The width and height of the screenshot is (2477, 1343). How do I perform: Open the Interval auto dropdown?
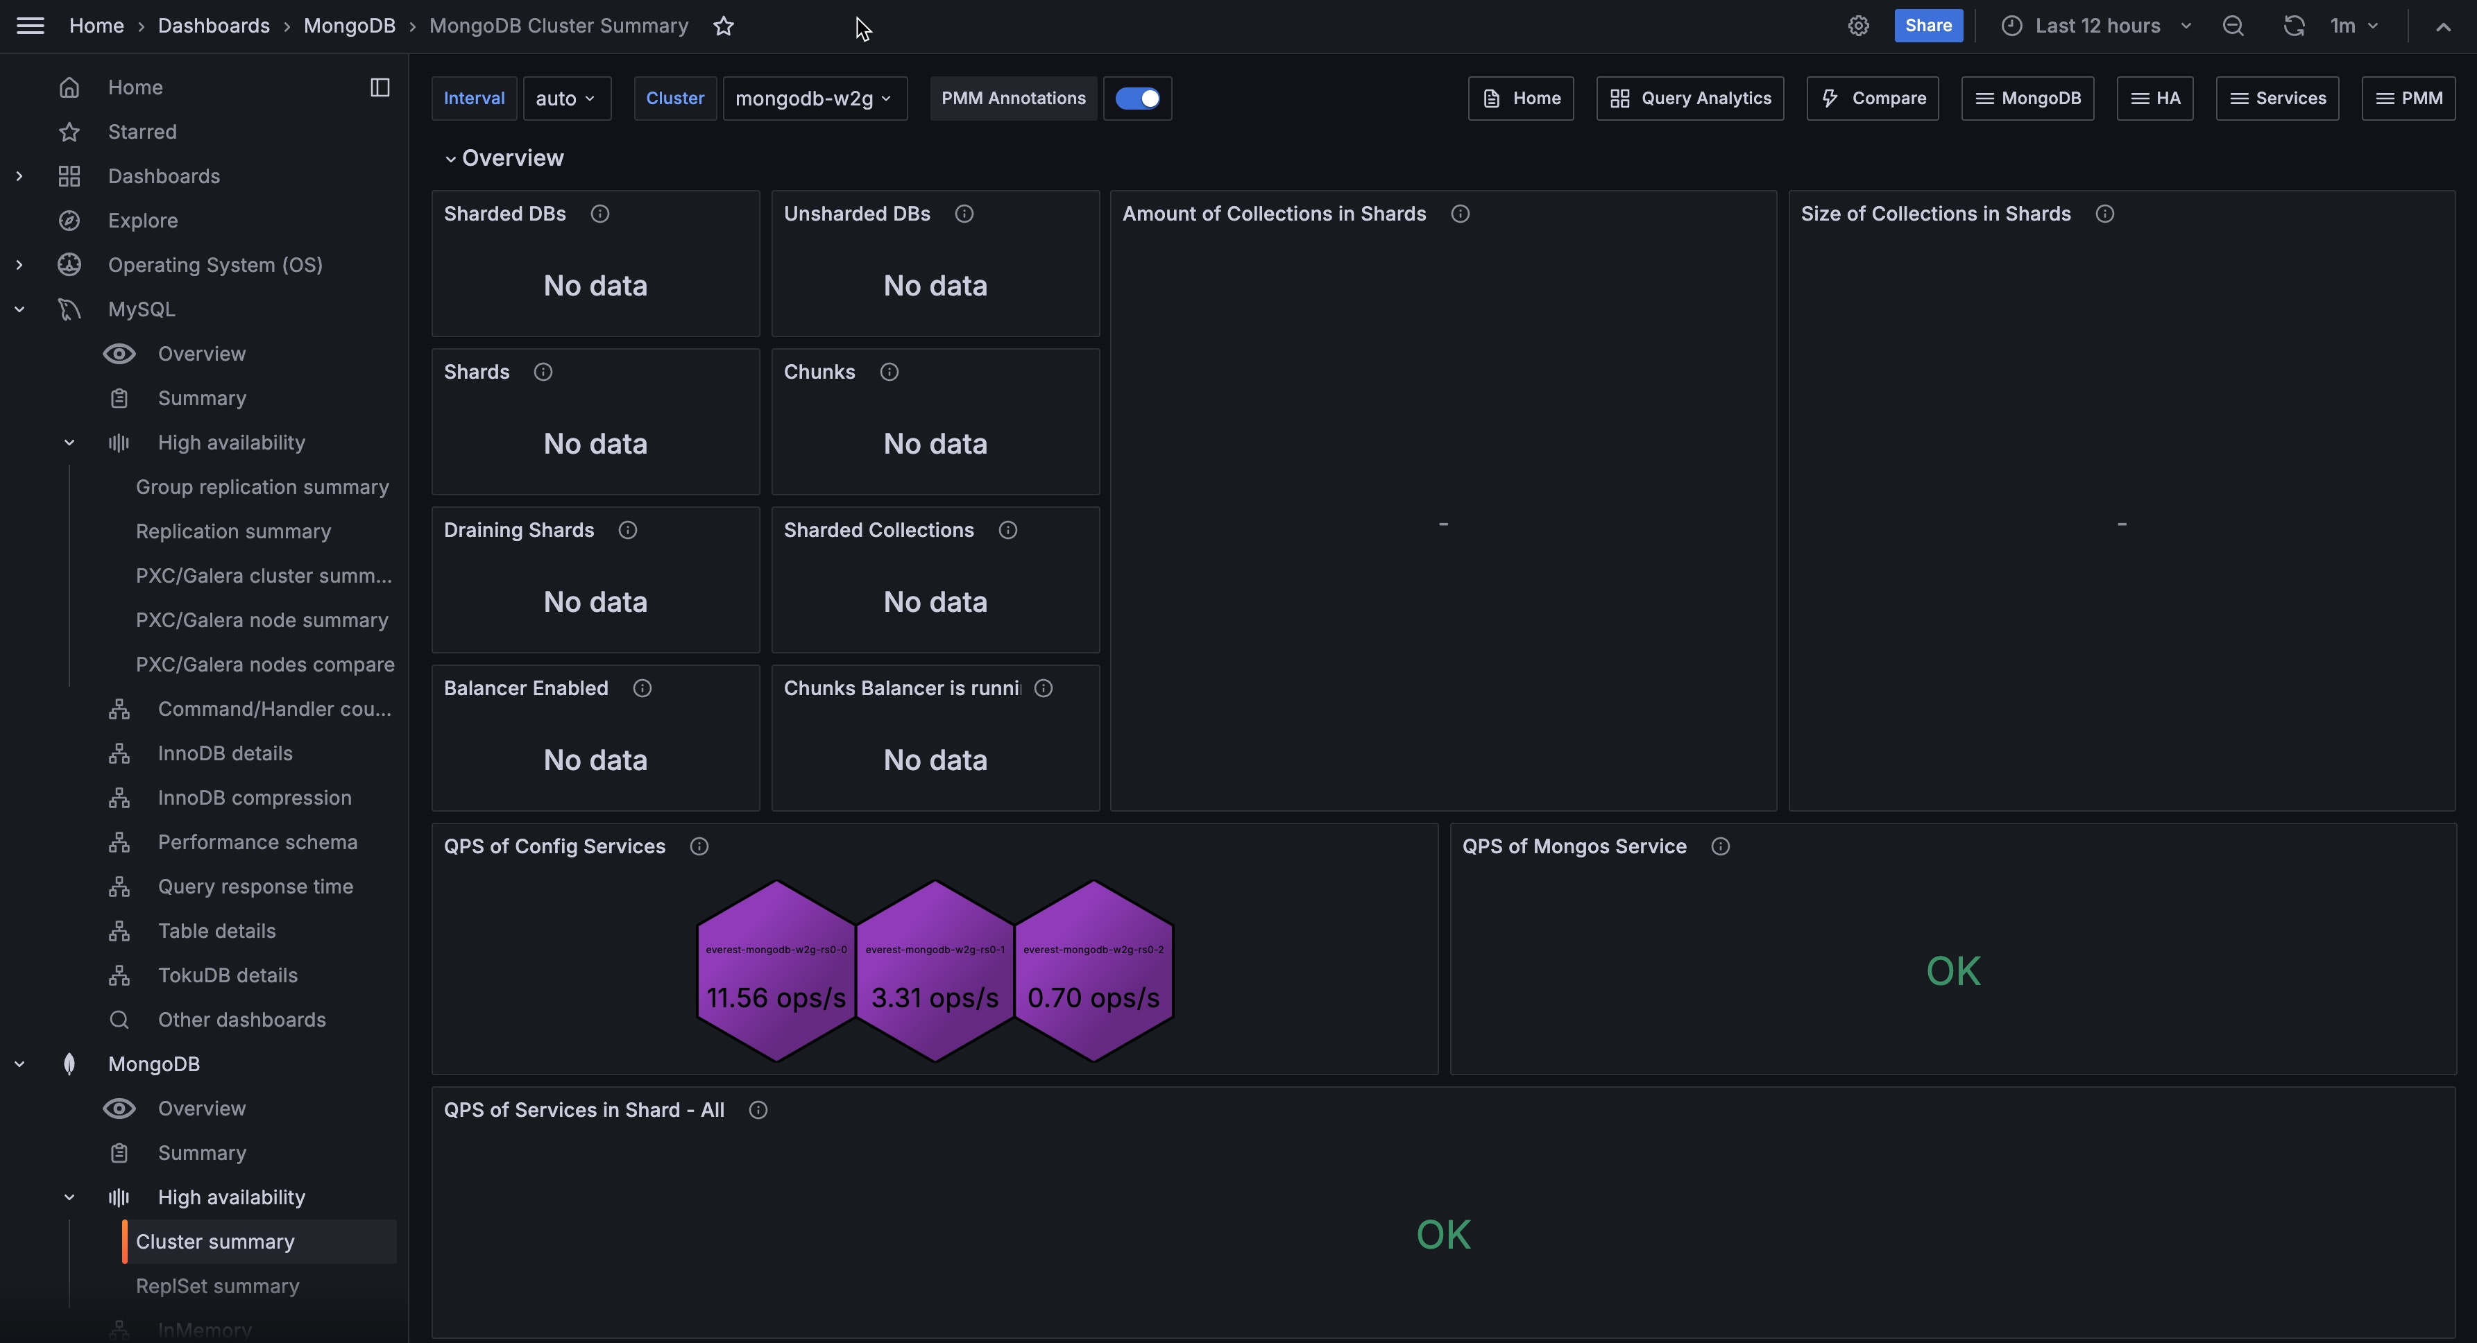[566, 98]
